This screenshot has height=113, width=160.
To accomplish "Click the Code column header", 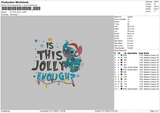I will [141, 53].
